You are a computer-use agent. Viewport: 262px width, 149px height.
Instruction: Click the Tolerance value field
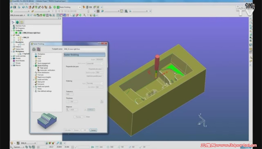70,94
